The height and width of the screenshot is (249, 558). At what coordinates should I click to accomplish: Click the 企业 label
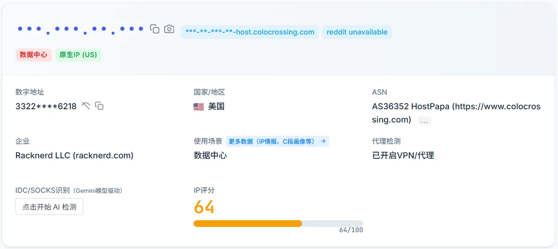(23, 141)
